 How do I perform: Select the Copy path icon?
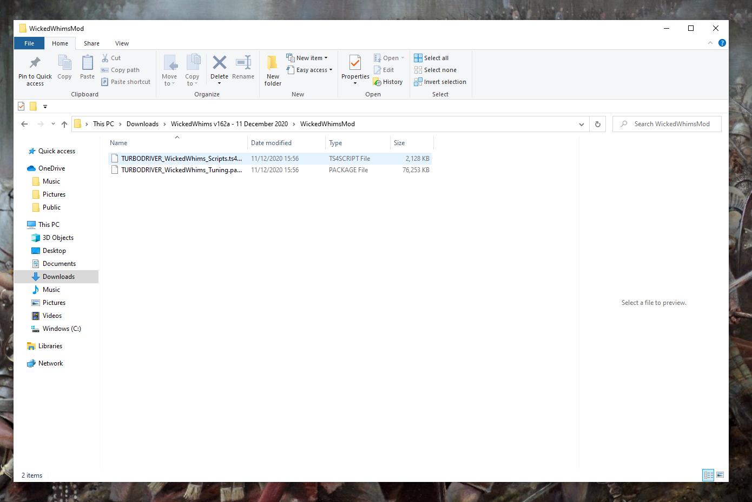click(x=107, y=69)
